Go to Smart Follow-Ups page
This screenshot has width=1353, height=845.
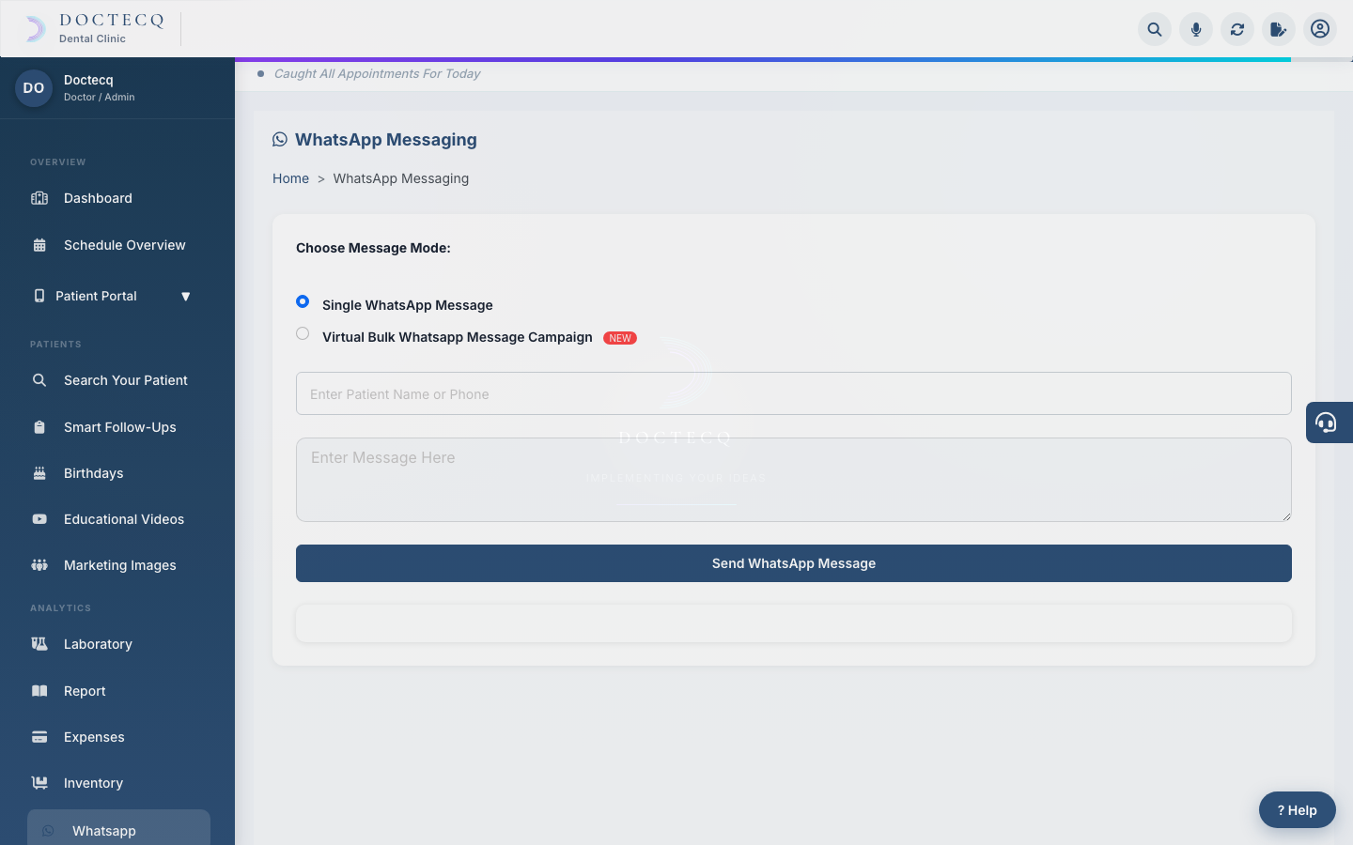point(117,427)
